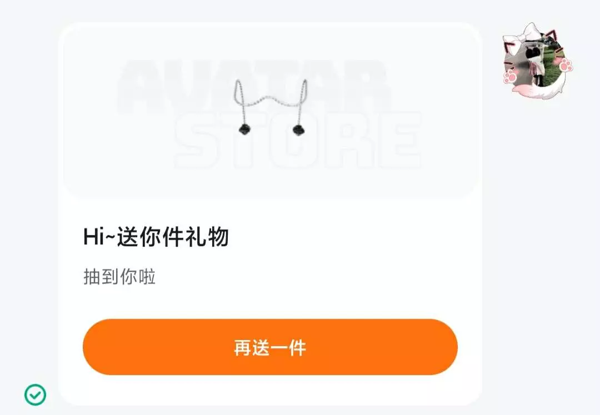The width and height of the screenshot is (600, 415).
Task: Tap the left black pendant of gift
Action: click(x=243, y=129)
